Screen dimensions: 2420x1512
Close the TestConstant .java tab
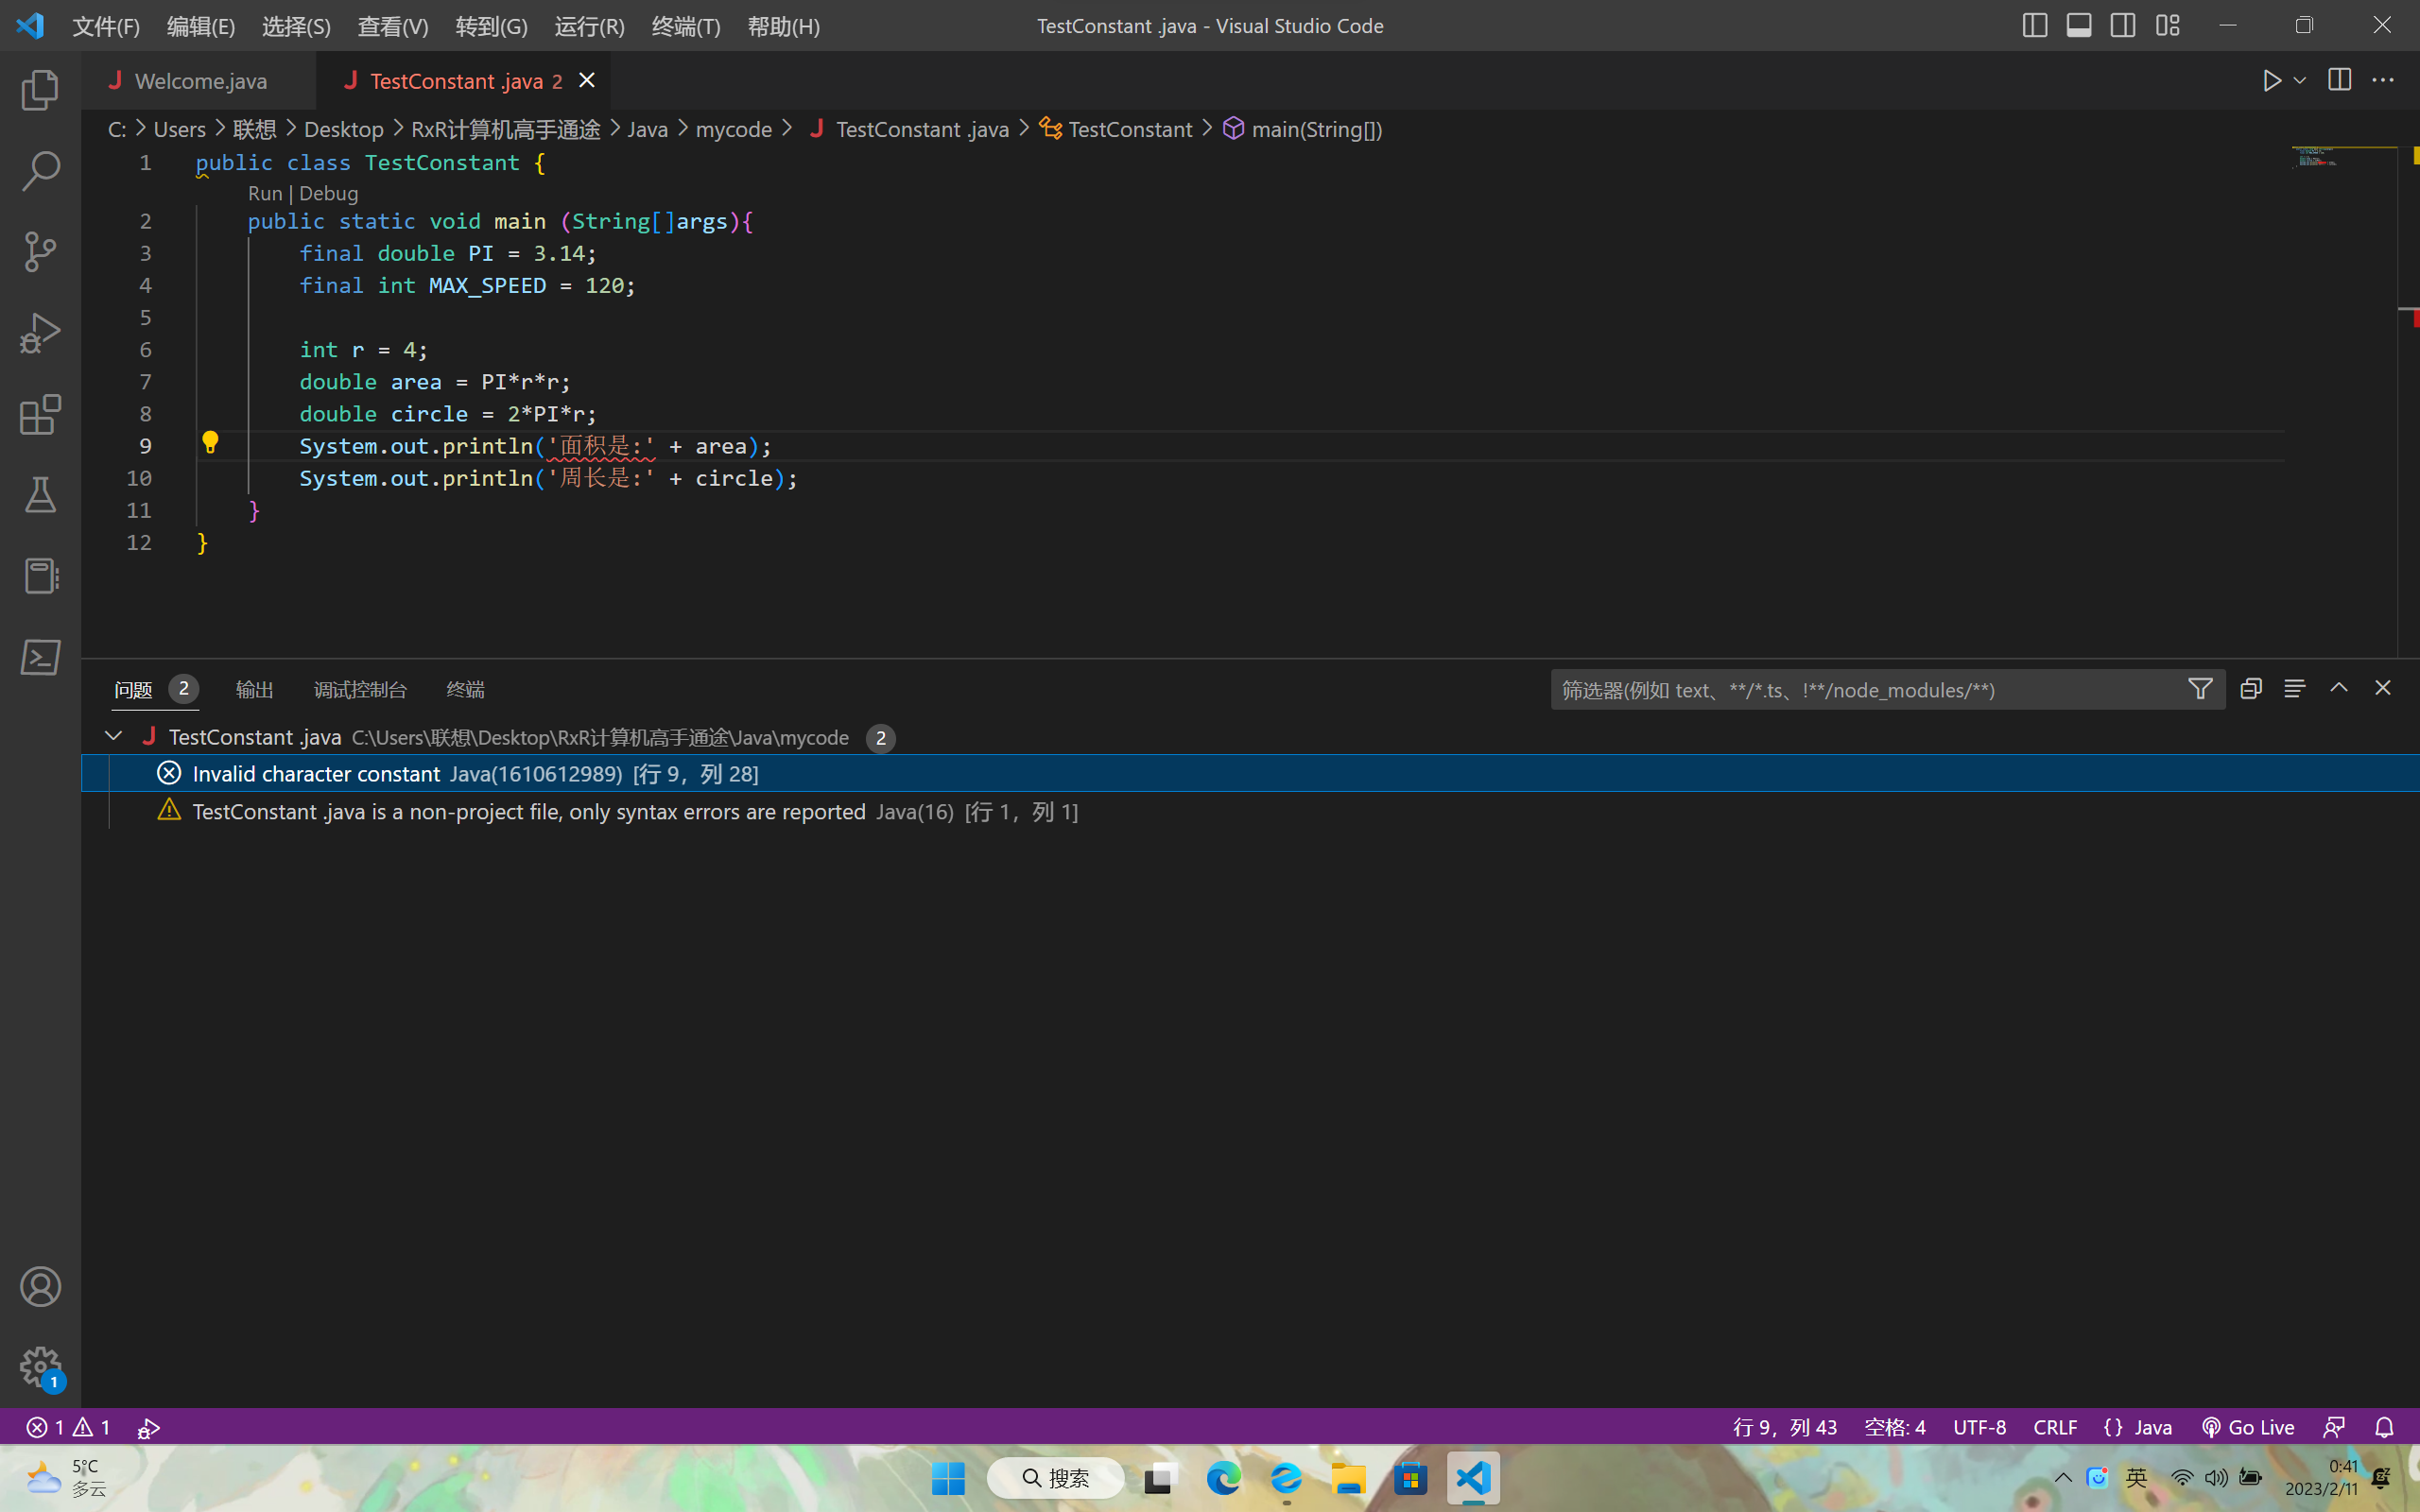tap(587, 80)
